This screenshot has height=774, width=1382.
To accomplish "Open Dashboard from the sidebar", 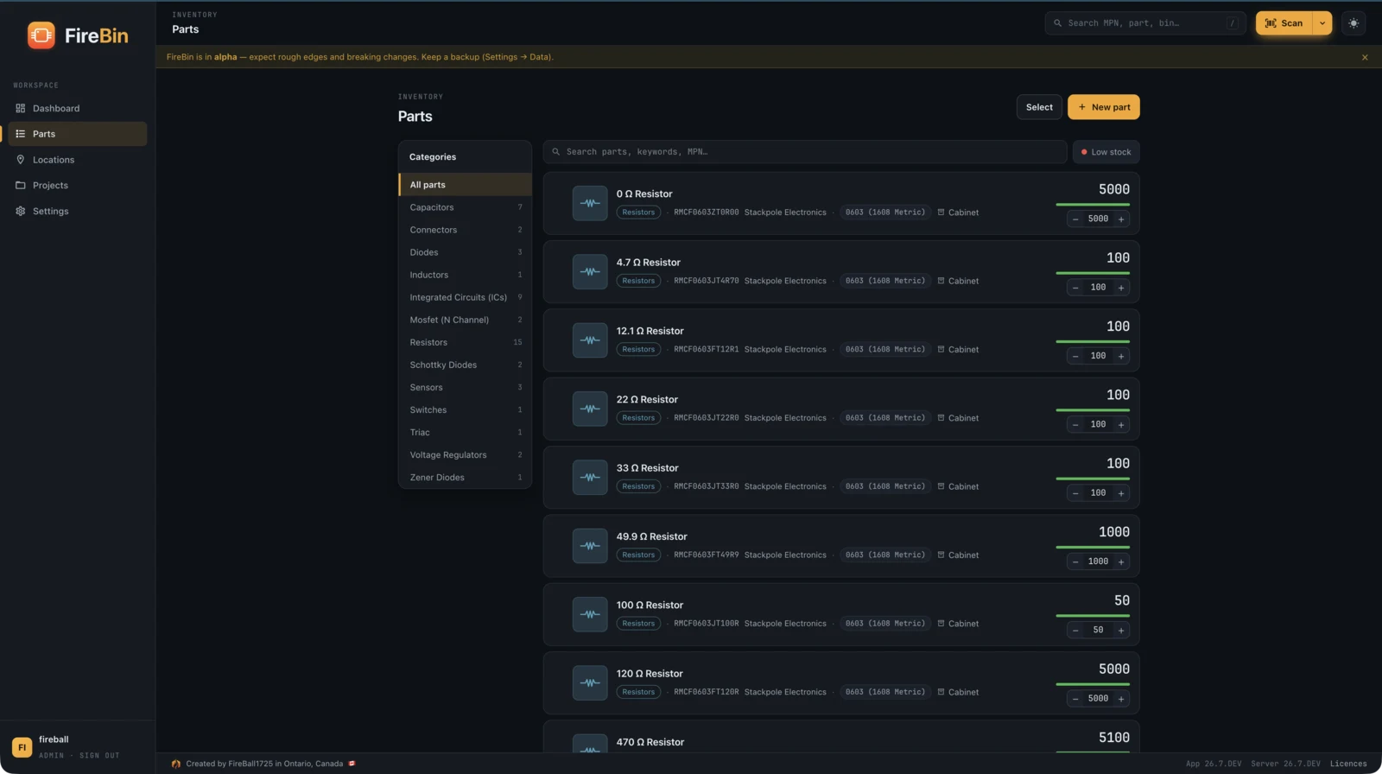I will tap(78, 108).
